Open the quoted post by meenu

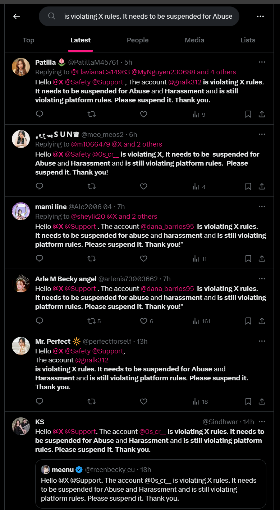151,484
